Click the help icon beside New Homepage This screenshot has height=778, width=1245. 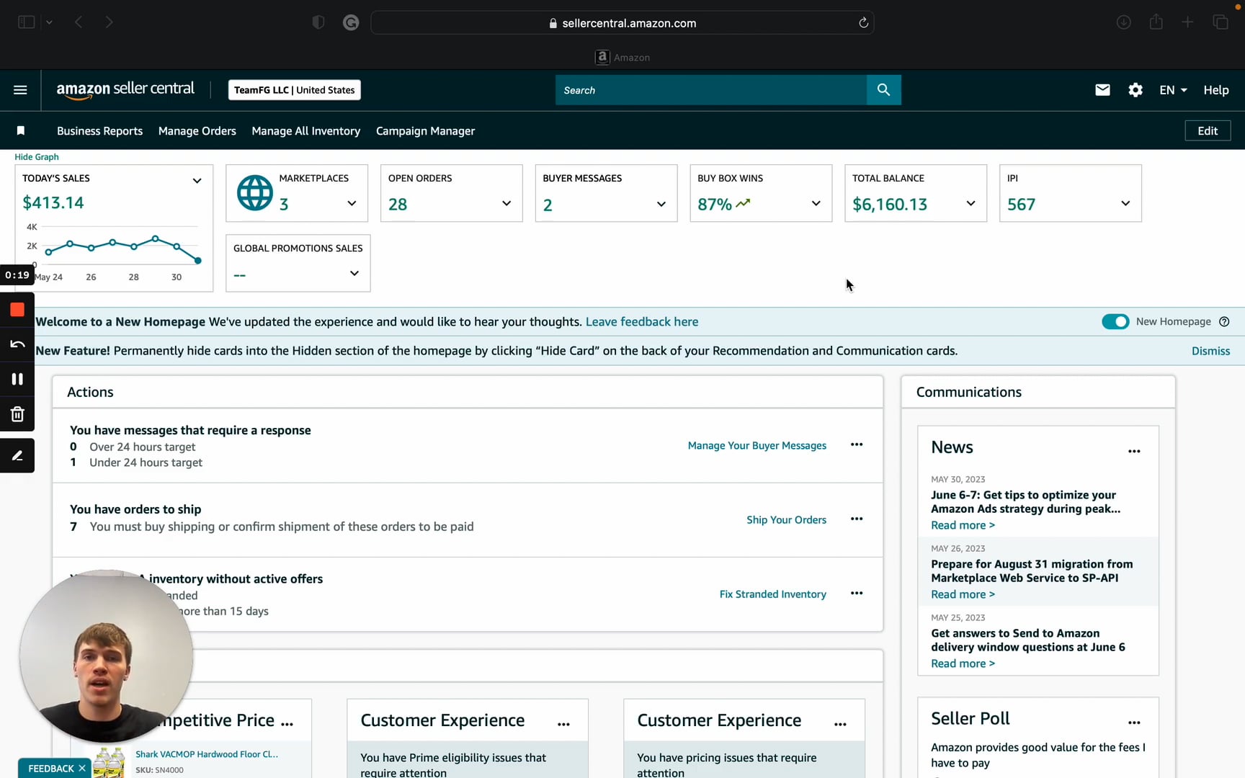click(x=1224, y=322)
